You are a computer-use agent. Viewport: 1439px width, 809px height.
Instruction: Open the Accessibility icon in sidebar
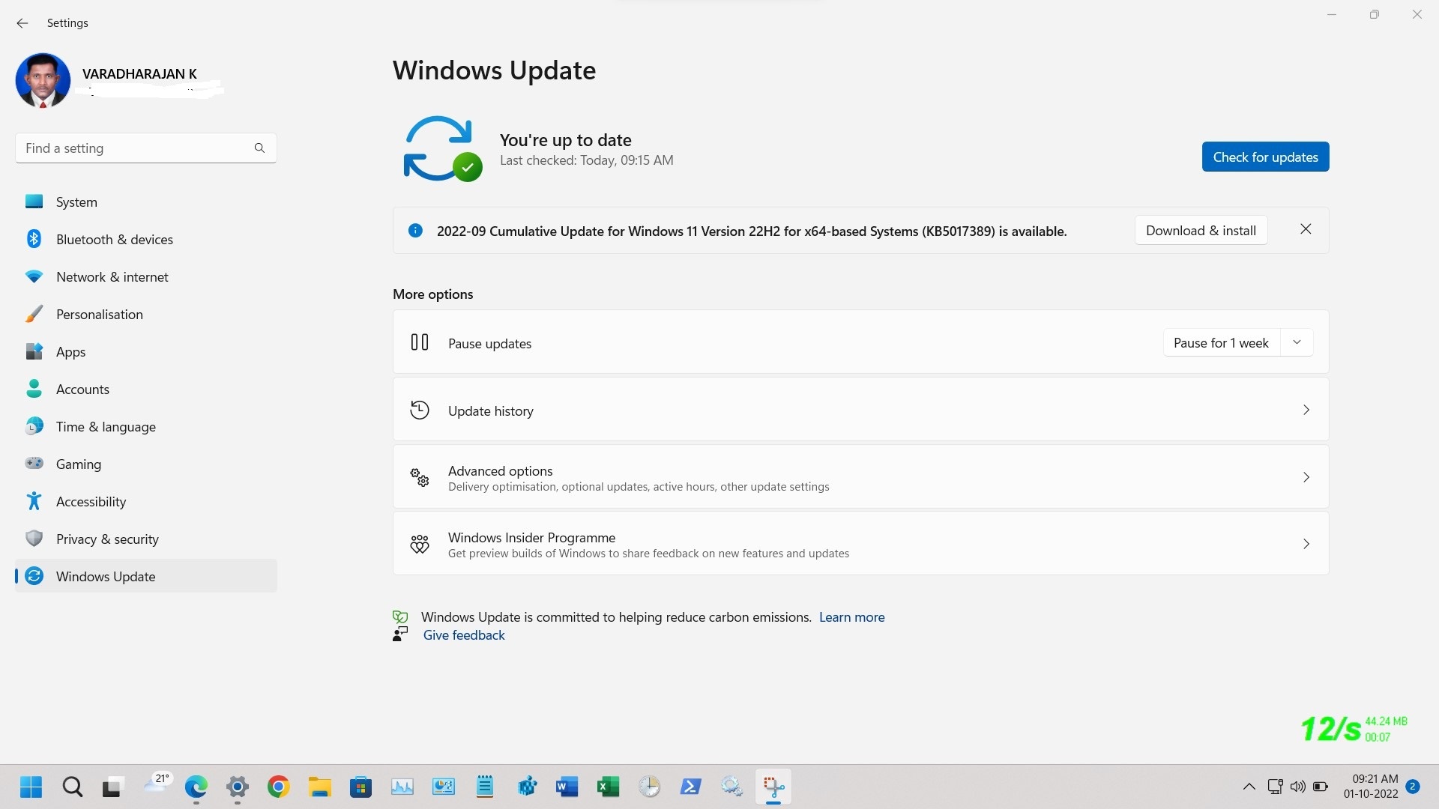34,501
